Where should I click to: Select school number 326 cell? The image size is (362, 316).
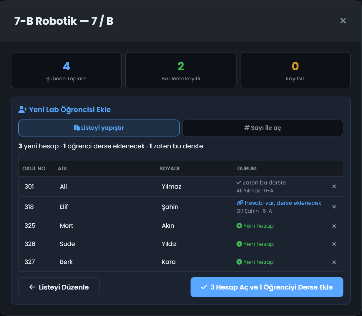[30, 244]
